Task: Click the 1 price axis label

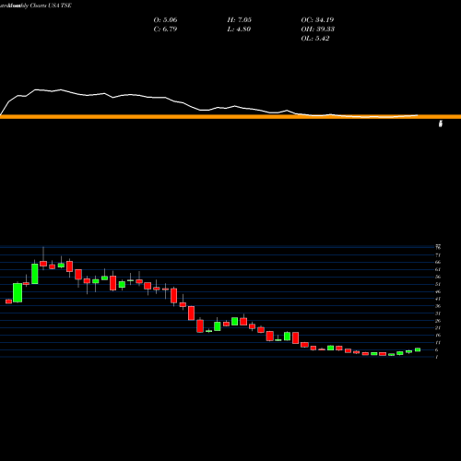Action: tap(437, 357)
